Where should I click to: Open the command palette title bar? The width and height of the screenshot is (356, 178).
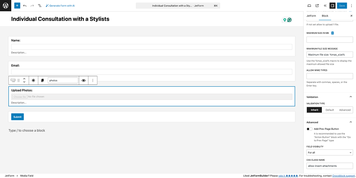coord(178,6)
